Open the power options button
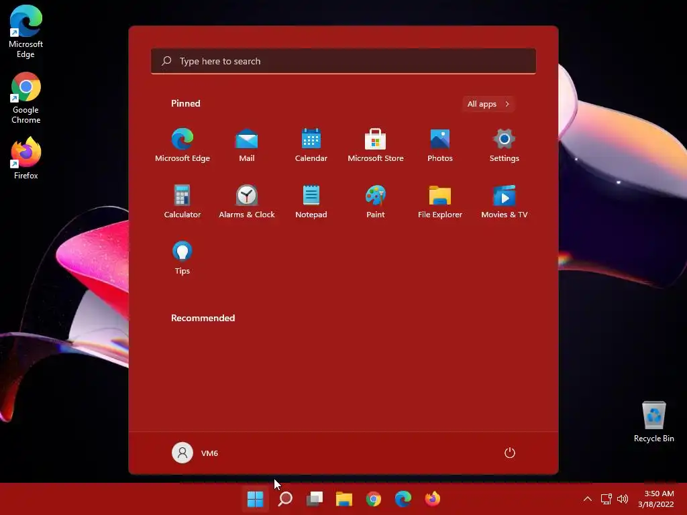687x515 pixels. 510,453
